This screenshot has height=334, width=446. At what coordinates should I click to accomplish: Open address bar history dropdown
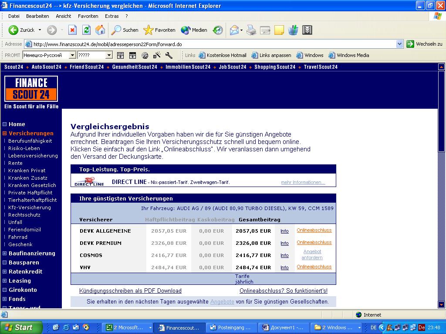pos(400,44)
